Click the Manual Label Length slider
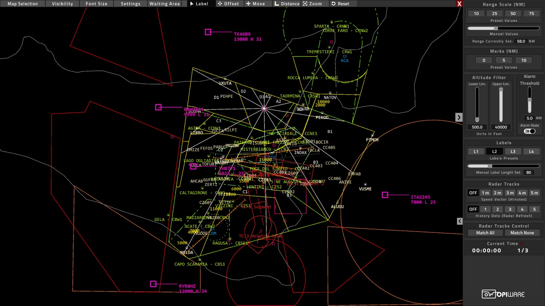 click(x=504, y=166)
